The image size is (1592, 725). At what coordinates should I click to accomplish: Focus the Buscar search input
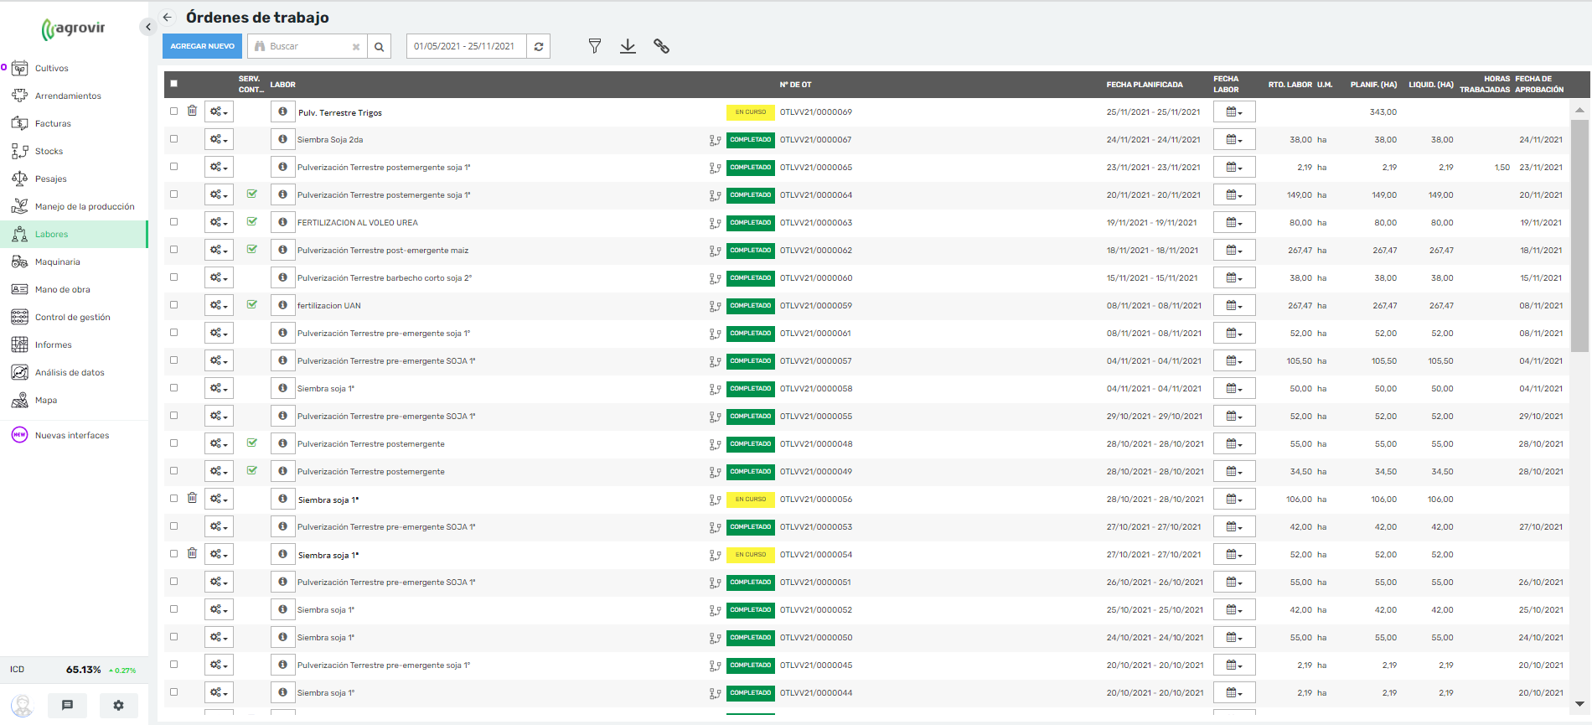[308, 46]
